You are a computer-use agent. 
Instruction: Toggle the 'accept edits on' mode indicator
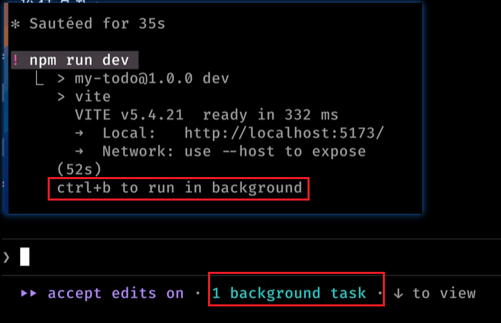click(115, 293)
